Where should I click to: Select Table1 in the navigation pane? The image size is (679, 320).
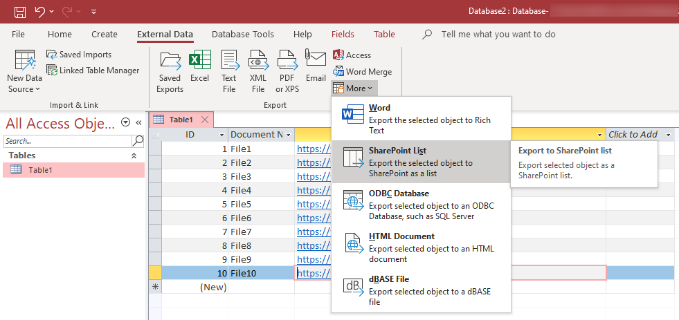click(x=40, y=170)
